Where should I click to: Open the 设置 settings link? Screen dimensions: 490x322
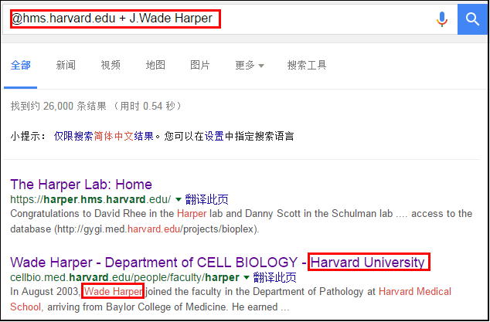click(x=214, y=136)
